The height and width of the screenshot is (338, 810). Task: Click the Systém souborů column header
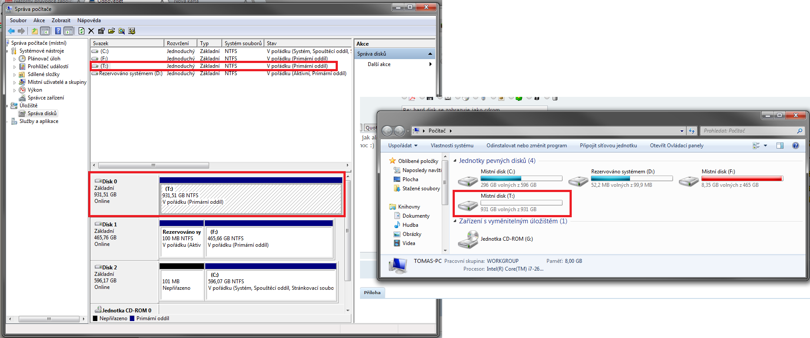coord(243,43)
